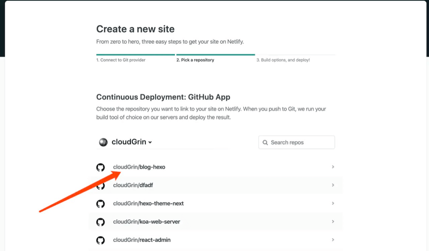Click GitHub icon beside blog-hexo repo

click(100, 167)
